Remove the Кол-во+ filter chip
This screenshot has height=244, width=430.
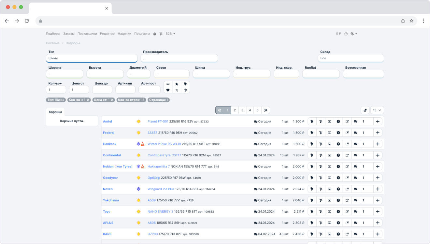tap(88, 100)
